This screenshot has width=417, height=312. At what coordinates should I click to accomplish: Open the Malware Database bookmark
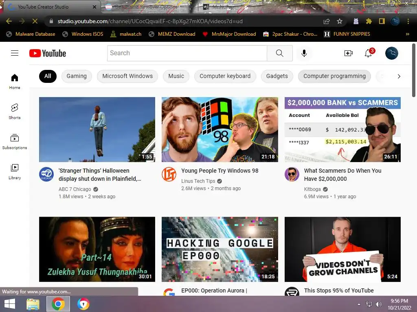click(31, 34)
